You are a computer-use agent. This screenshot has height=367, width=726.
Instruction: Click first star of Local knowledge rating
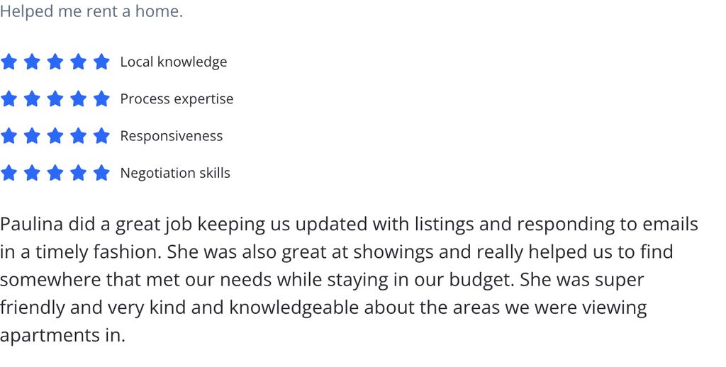pyautogui.click(x=9, y=62)
